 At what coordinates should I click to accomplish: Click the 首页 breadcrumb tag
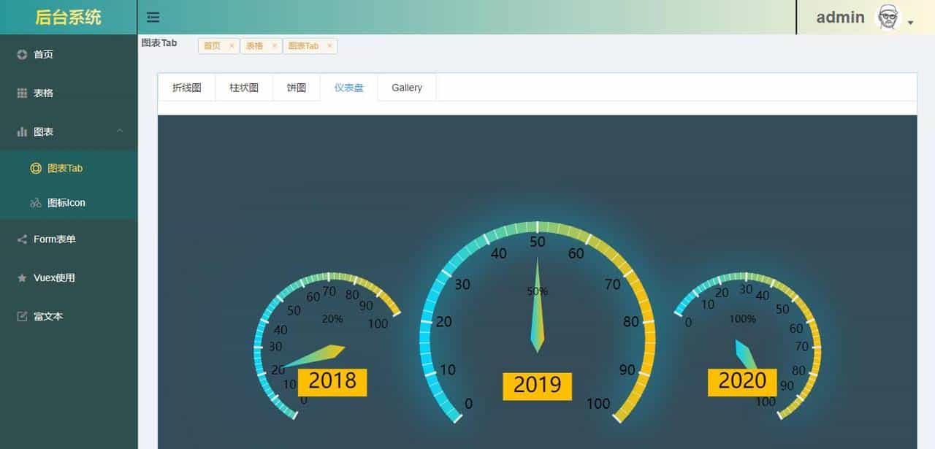(x=214, y=45)
